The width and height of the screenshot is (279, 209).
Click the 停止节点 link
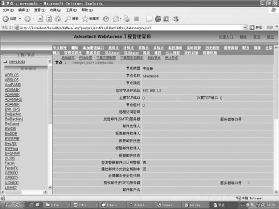pos(171,58)
